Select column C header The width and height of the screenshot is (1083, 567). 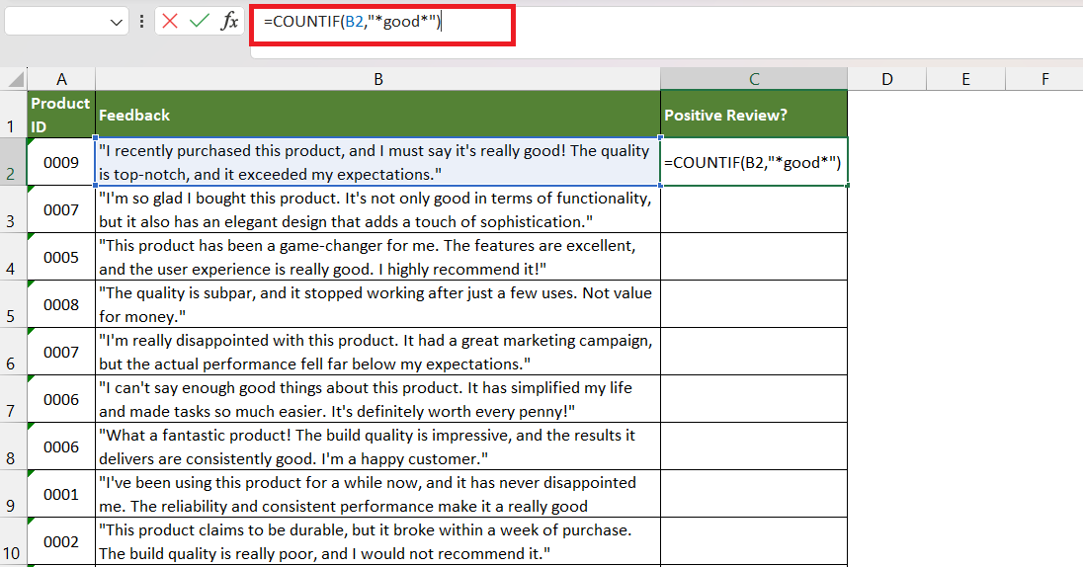coord(754,79)
